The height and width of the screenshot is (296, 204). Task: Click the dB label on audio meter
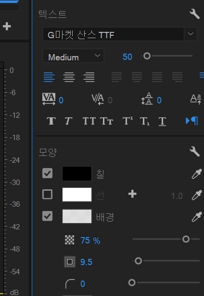pyautogui.click(x=14, y=293)
